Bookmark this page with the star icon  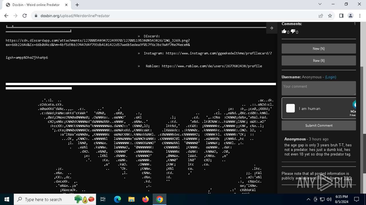click(330, 16)
